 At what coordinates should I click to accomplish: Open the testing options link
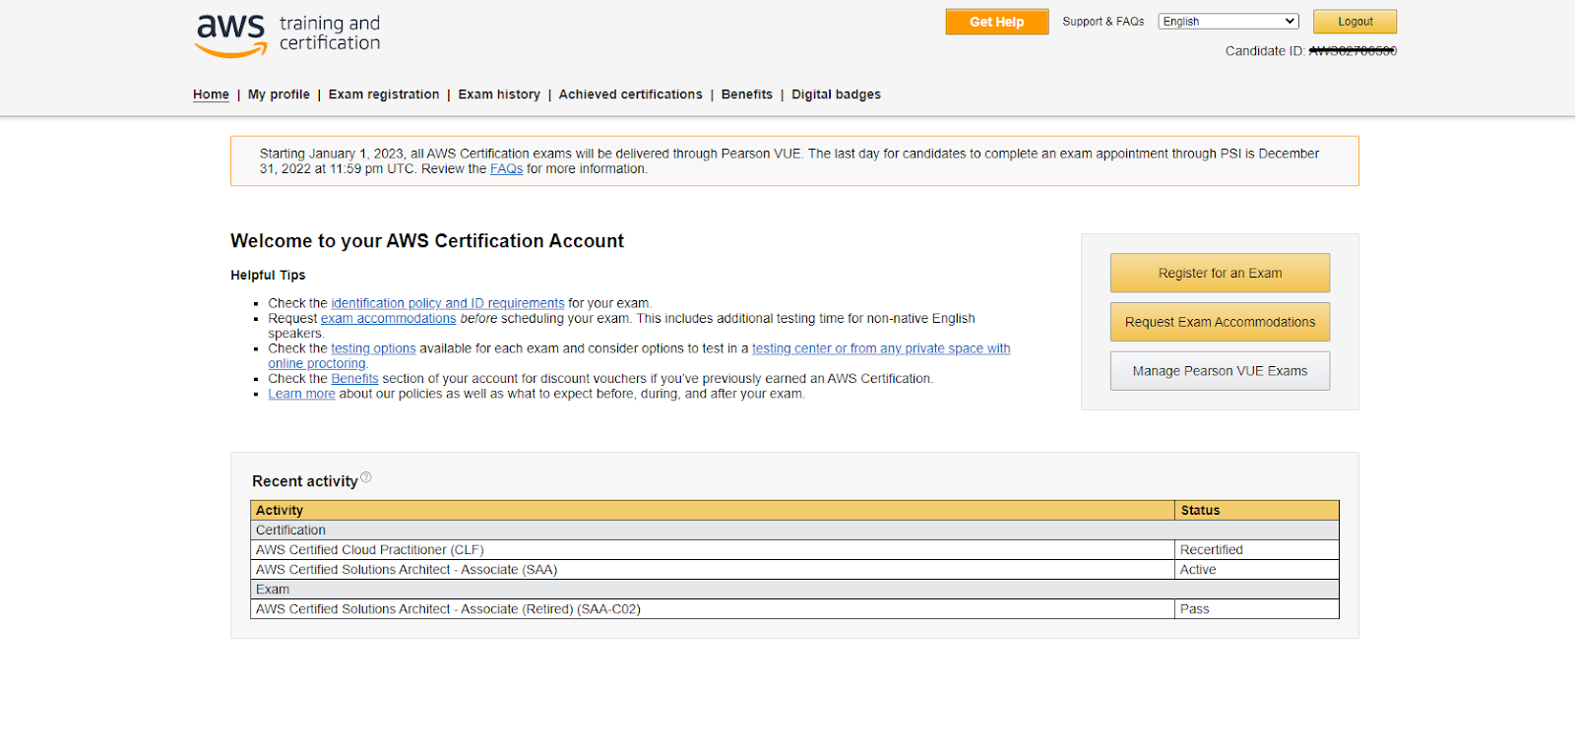(x=373, y=348)
